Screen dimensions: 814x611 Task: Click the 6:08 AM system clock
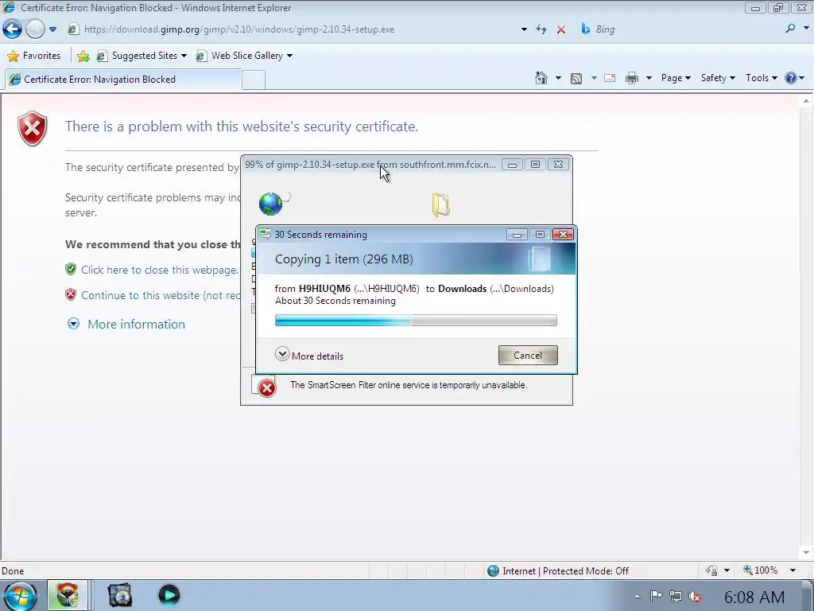754,597
